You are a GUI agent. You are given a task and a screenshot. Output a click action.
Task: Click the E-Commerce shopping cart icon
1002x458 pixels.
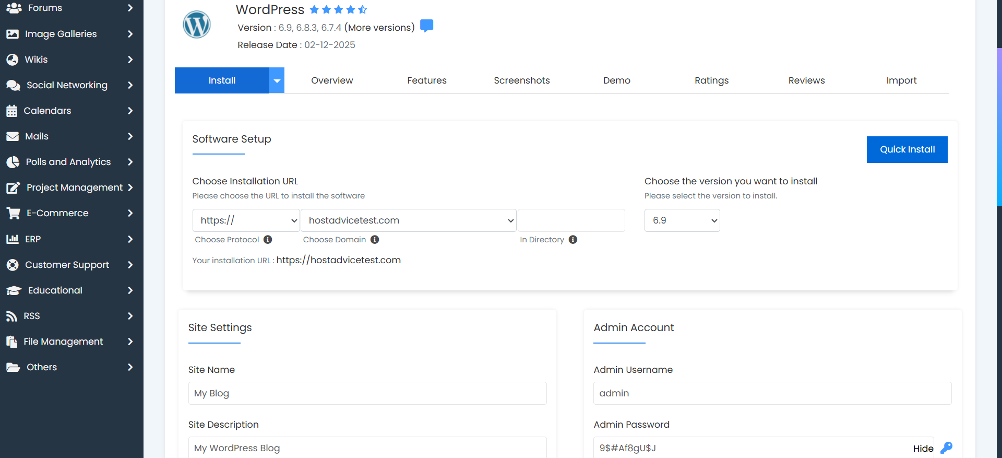[13, 213]
